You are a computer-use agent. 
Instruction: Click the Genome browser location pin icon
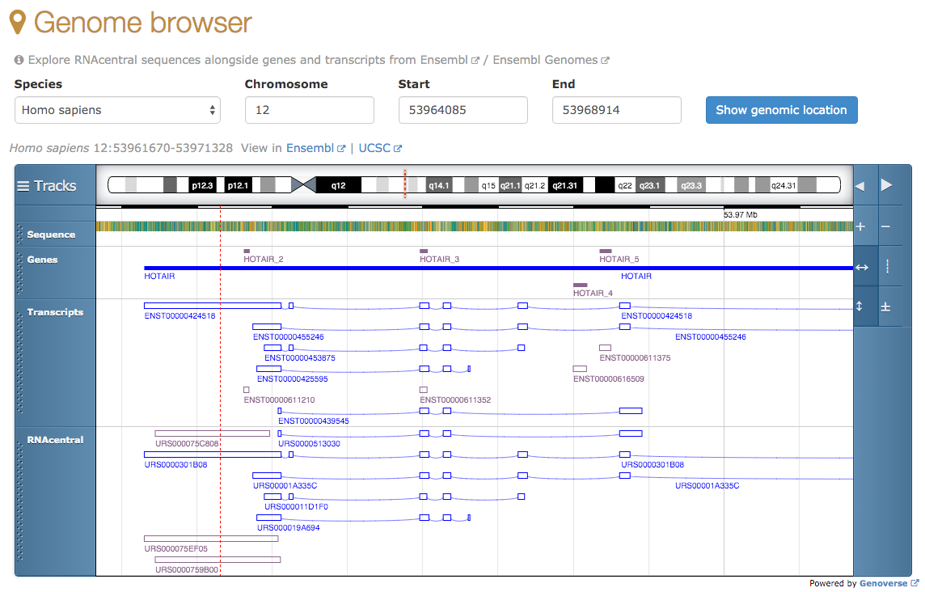click(x=18, y=23)
